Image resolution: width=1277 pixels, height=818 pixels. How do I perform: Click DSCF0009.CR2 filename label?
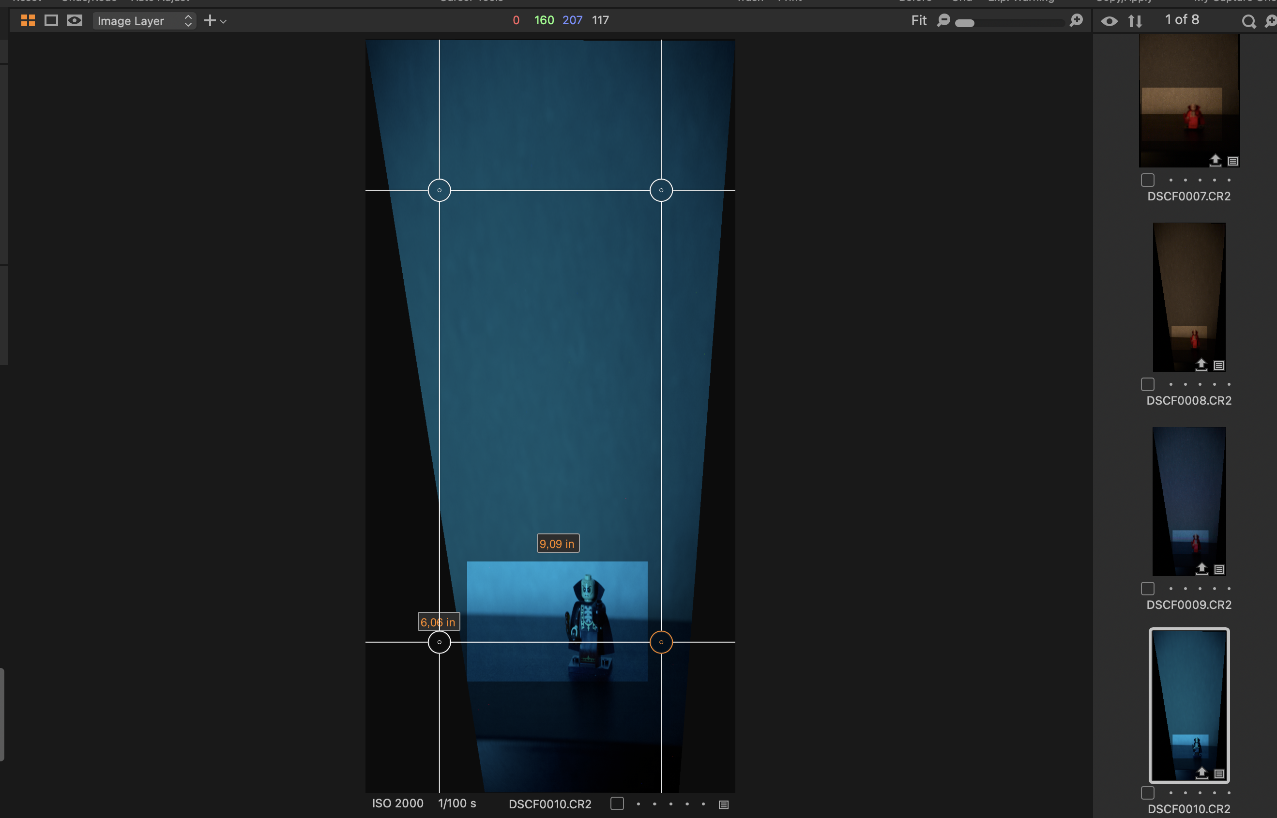coord(1189,605)
